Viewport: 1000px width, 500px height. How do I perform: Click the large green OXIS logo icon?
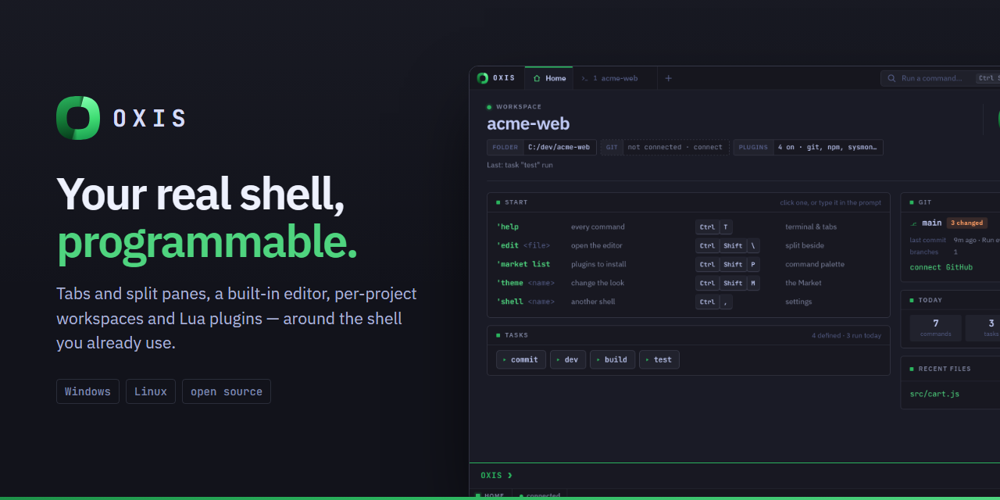pos(78,118)
